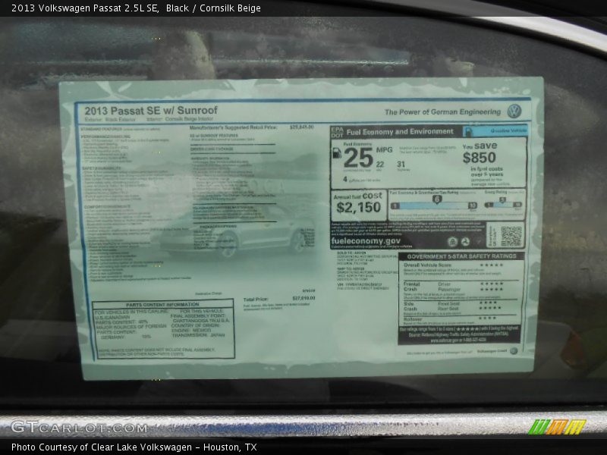Click the large '25' MPG number

point(358,158)
